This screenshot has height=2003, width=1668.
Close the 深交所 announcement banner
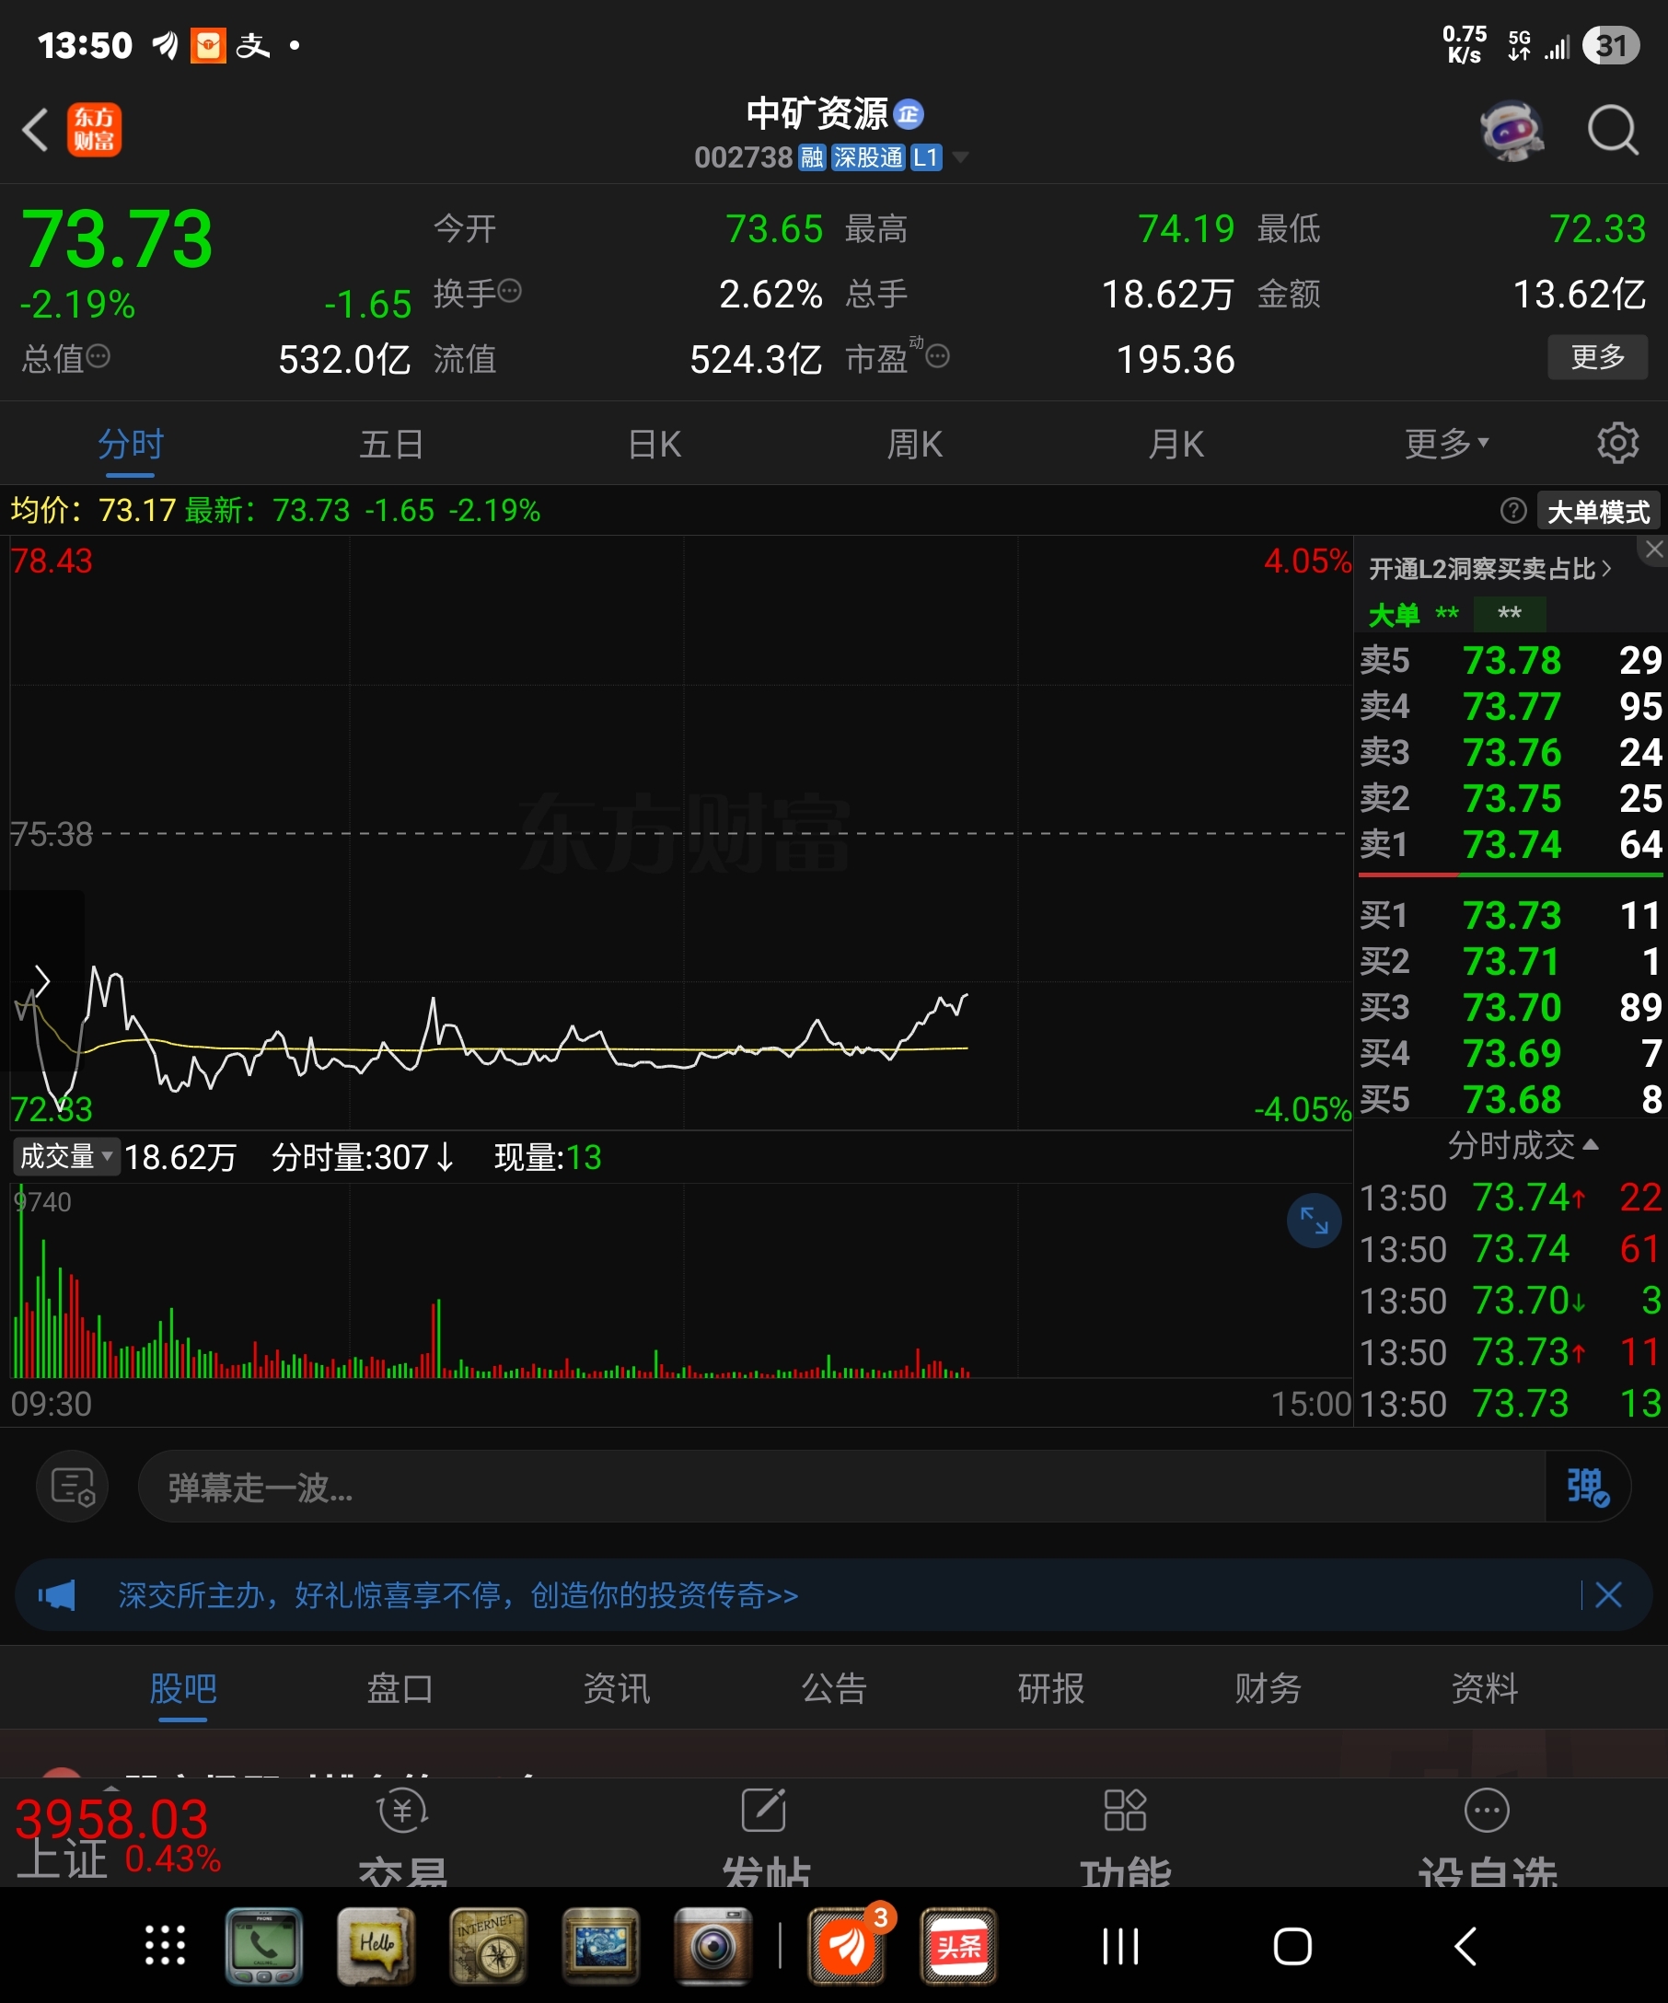click(x=1609, y=1595)
